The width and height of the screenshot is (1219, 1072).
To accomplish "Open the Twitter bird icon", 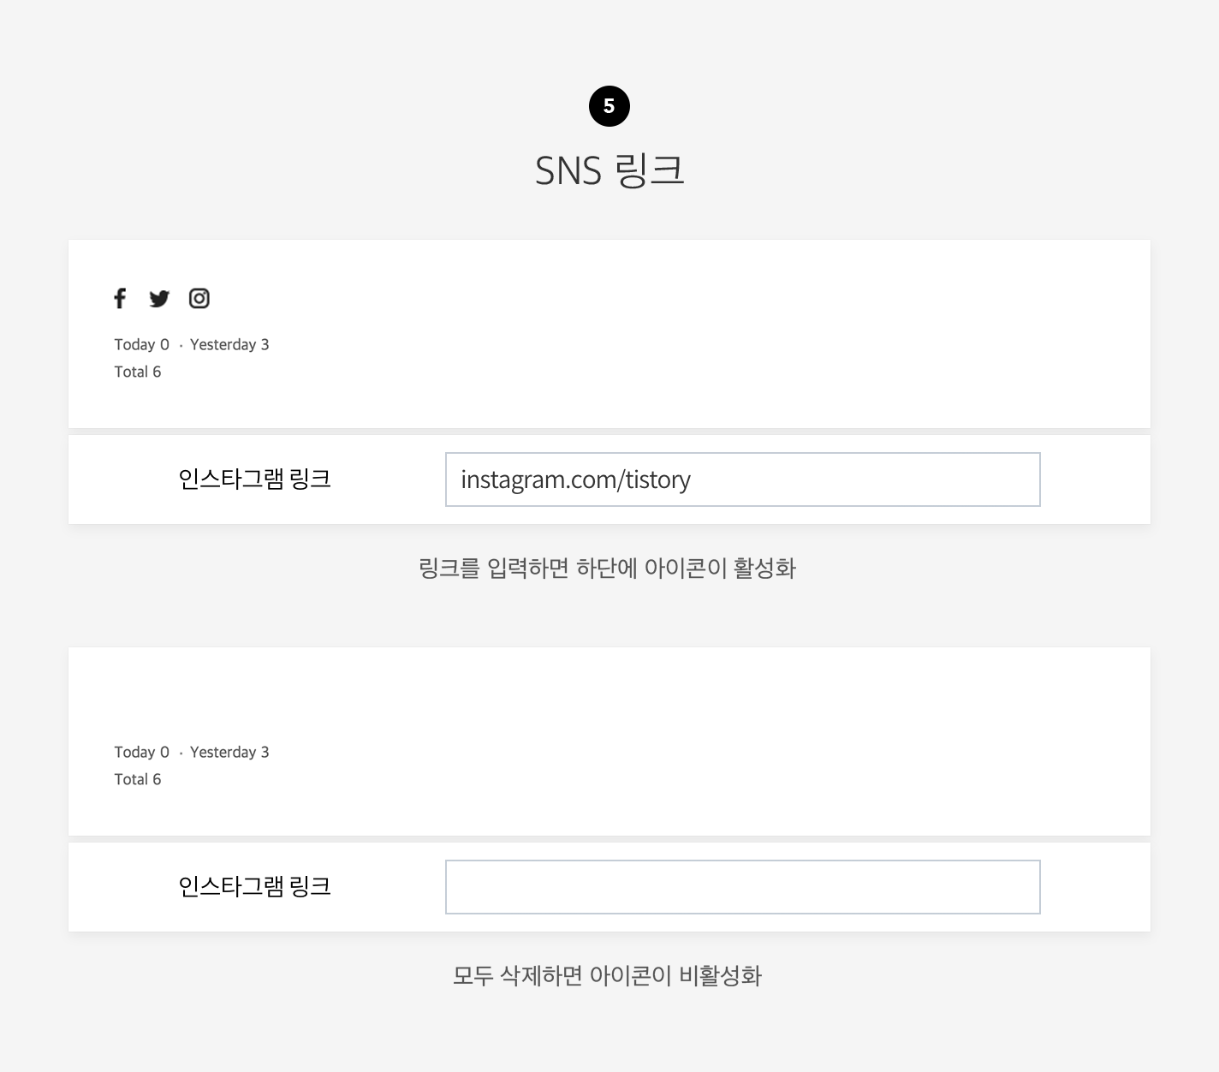I will coord(159,299).
